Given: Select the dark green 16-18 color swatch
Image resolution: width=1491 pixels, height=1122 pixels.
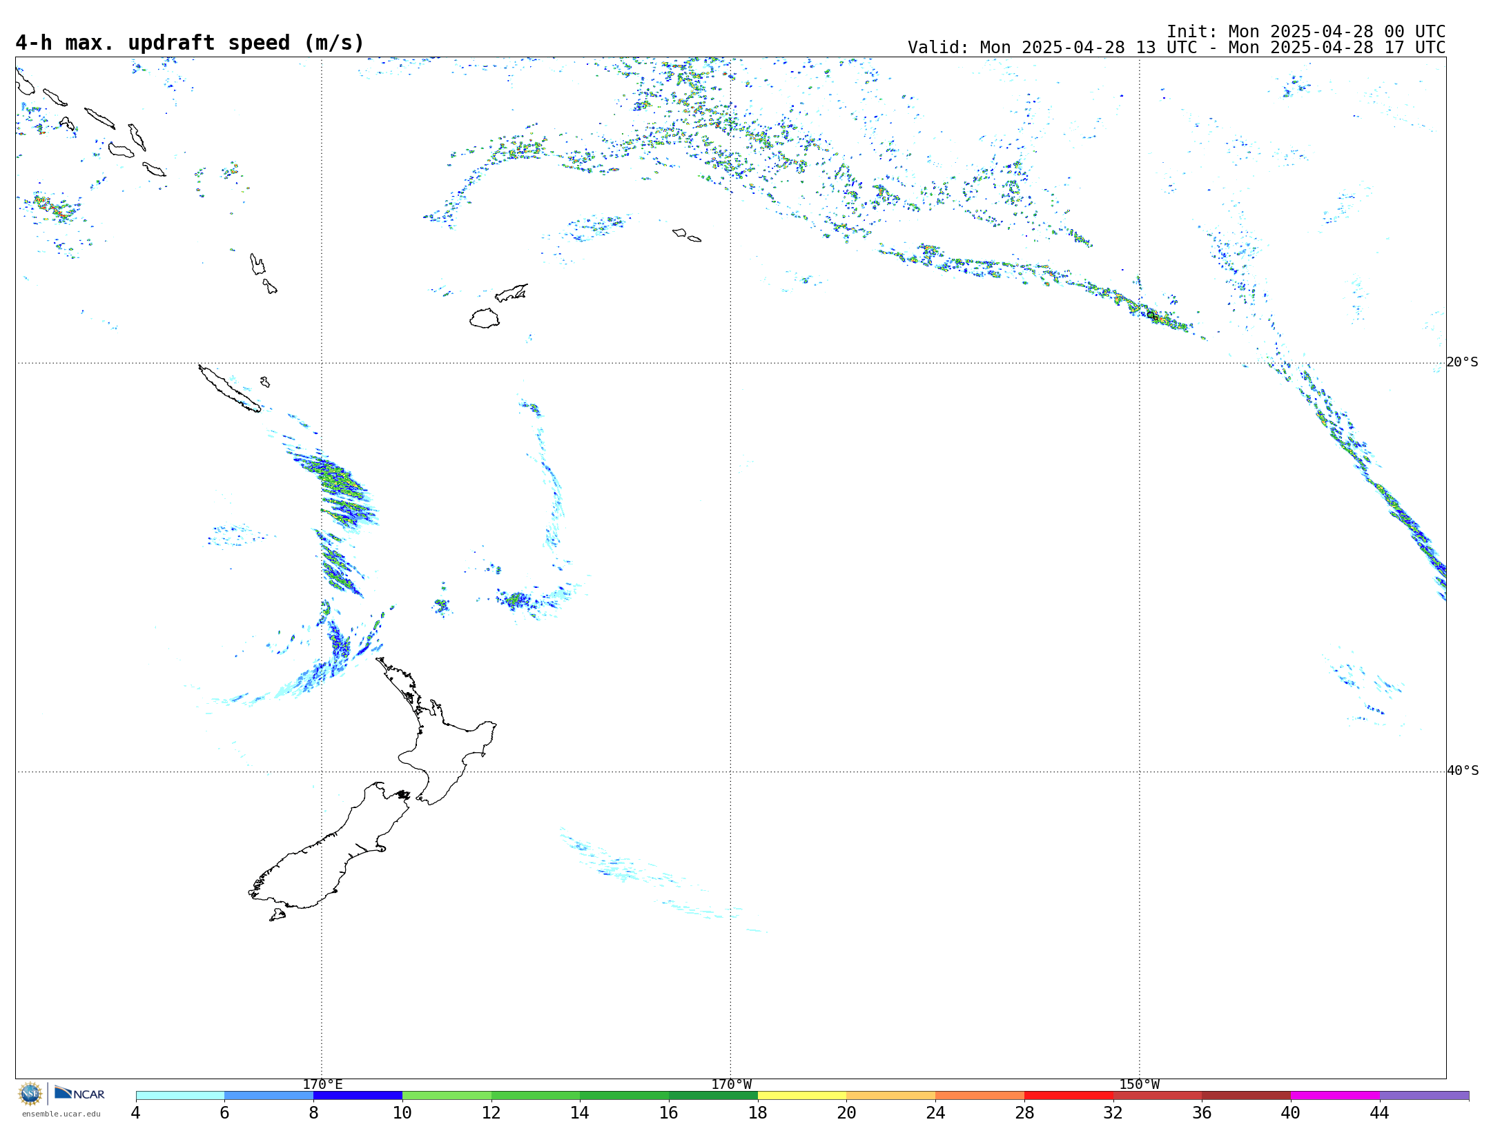Looking at the screenshot, I should tap(713, 1095).
